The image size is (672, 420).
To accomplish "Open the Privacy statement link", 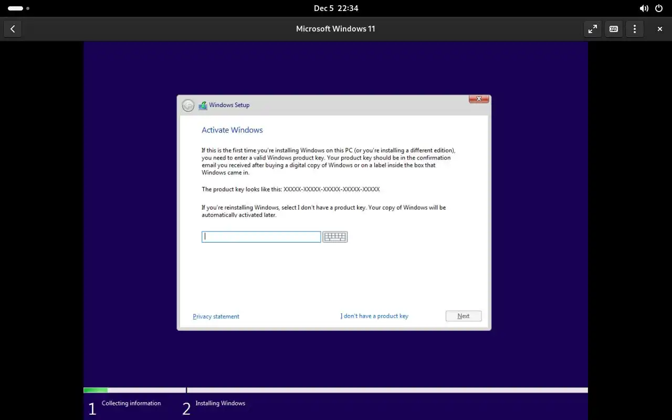I will coord(216,317).
